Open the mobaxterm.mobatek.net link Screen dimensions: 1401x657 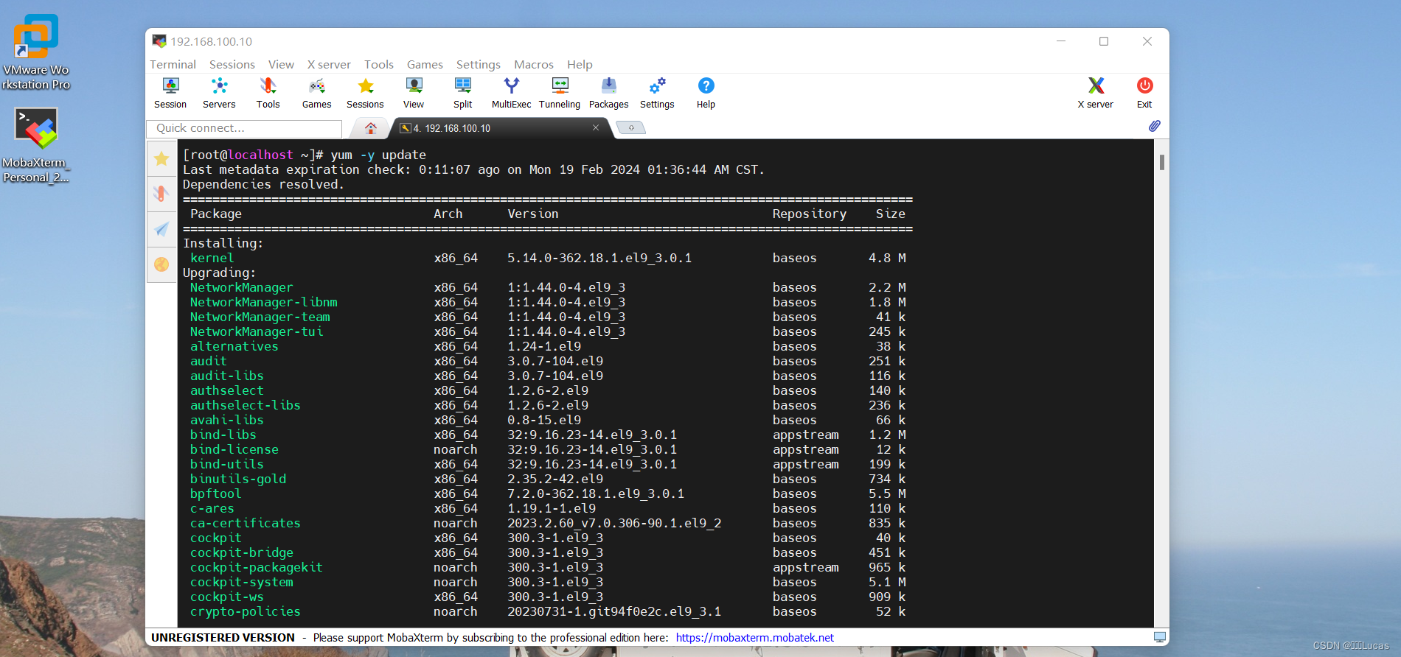click(755, 638)
